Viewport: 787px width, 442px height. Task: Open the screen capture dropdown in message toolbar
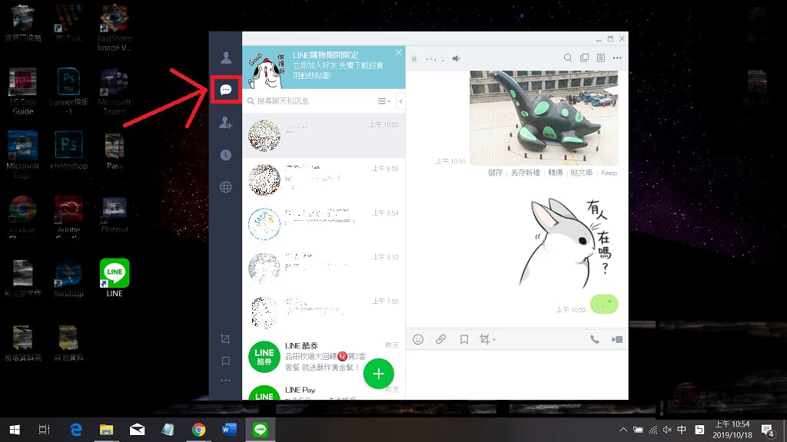(x=486, y=340)
